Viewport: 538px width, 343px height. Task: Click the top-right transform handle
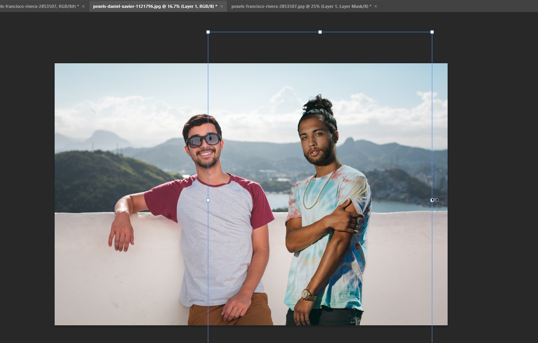click(x=432, y=32)
